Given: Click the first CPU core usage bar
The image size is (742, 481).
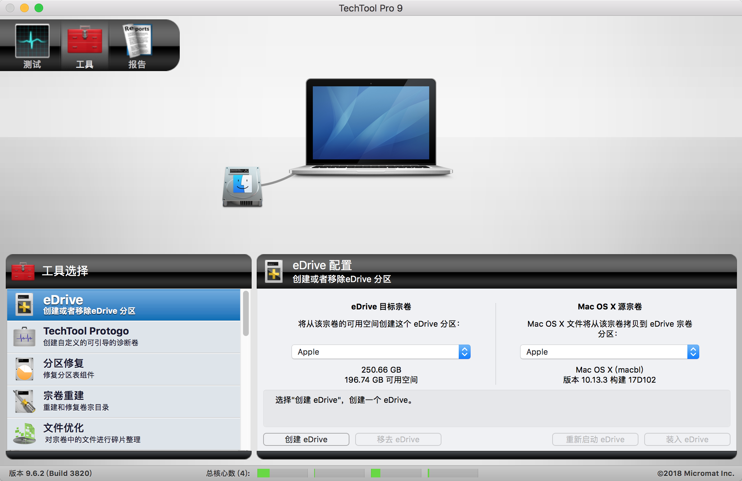Looking at the screenshot, I should pos(282,473).
